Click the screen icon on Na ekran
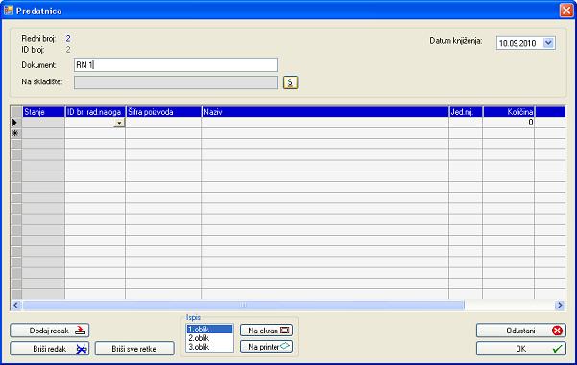577x365 pixels. [284, 331]
